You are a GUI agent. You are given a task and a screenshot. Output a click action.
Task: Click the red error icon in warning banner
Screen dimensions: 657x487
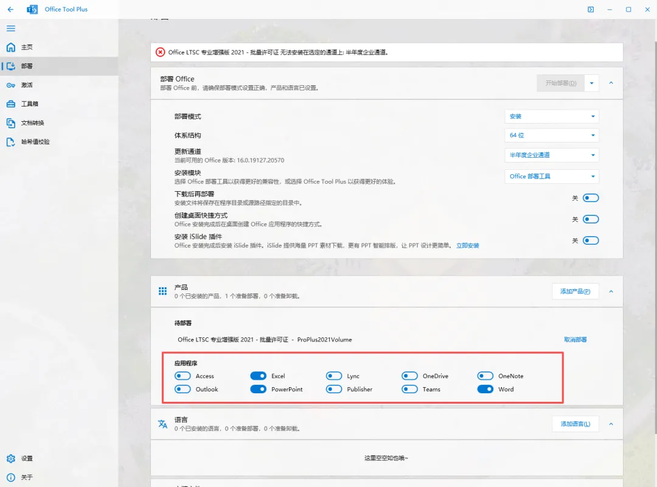click(x=160, y=52)
